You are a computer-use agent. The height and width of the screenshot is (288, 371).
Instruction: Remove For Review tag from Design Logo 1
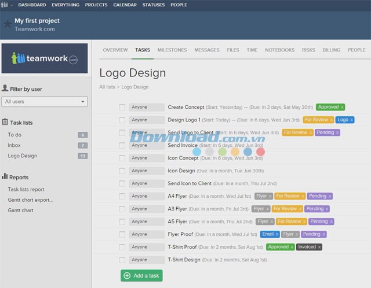[331, 120]
